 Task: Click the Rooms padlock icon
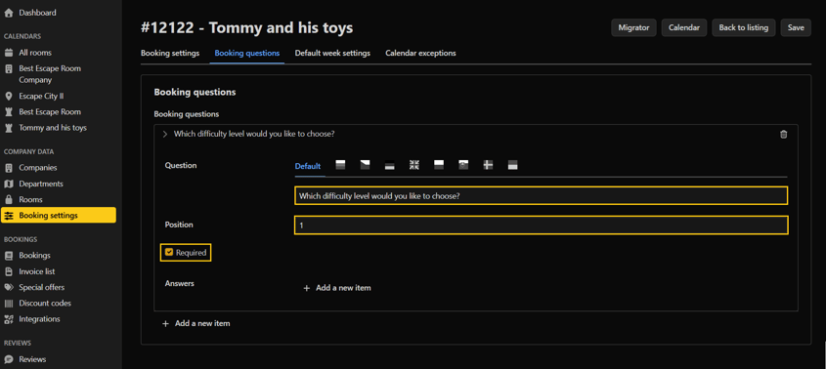pyautogui.click(x=8, y=199)
